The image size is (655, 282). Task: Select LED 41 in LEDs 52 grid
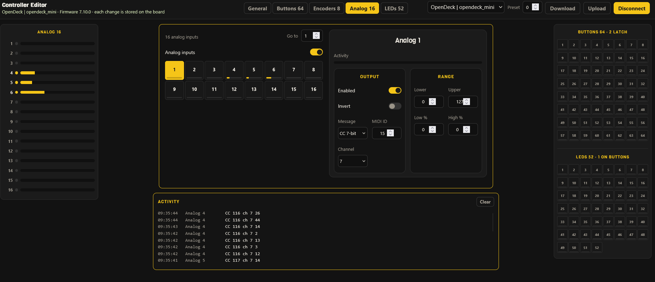click(562, 234)
